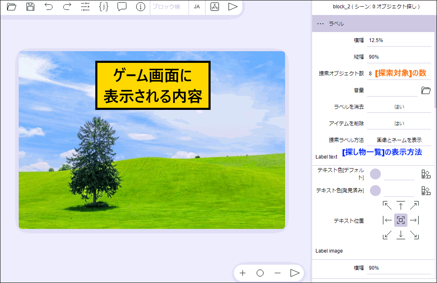Save the project using the floppy disk icon

click(x=30, y=7)
